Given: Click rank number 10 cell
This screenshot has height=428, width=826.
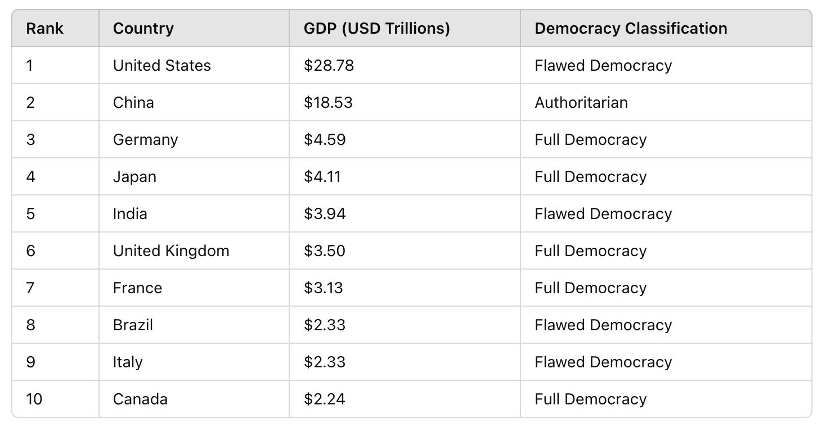Looking at the screenshot, I should point(34,399).
